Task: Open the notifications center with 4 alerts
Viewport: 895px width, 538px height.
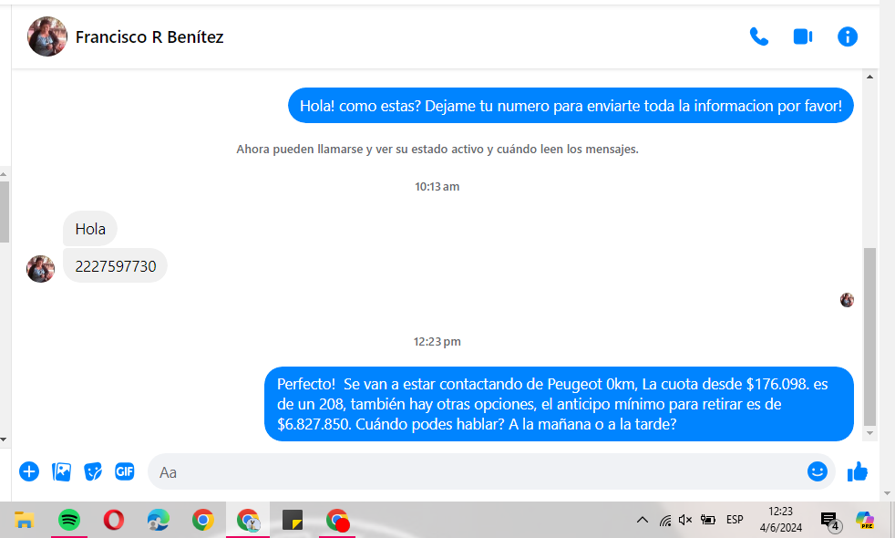Action: tap(829, 520)
